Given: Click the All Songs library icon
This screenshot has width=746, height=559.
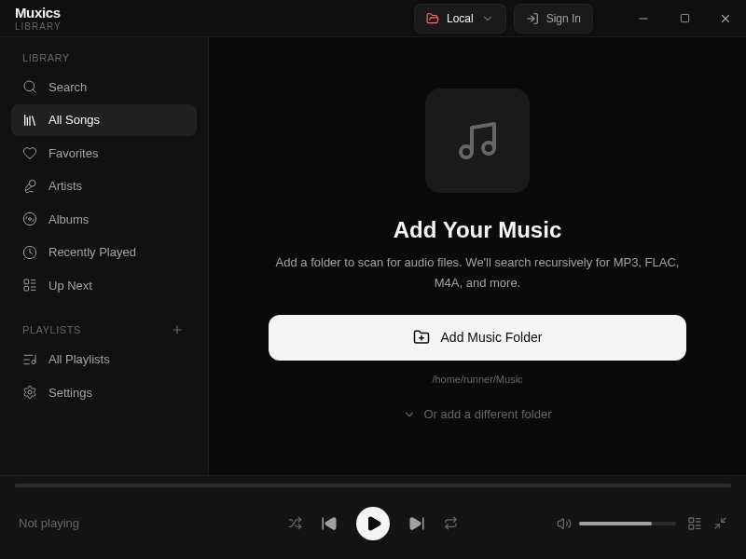Looking at the screenshot, I should (30, 120).
